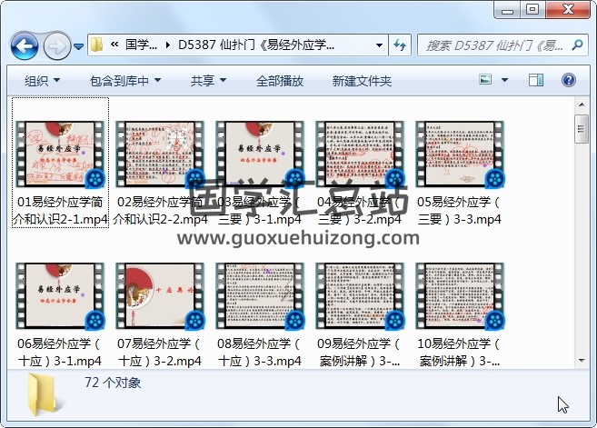Click file name 02易经外应学简介和认识2-2.mp4
Viewport: 597px width, 428px height.
coord(160,211)
